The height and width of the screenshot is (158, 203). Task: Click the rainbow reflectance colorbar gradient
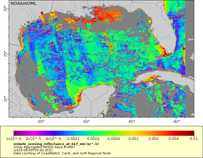pos(104,133)
